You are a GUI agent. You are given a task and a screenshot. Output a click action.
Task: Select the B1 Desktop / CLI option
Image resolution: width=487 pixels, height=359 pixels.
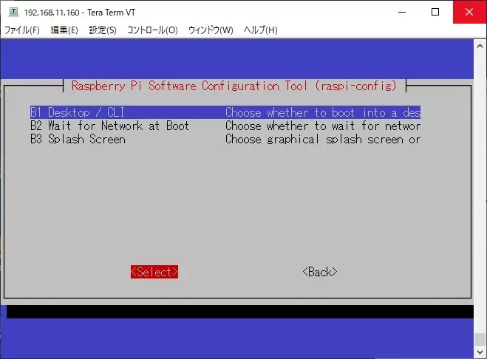[225, 112]
